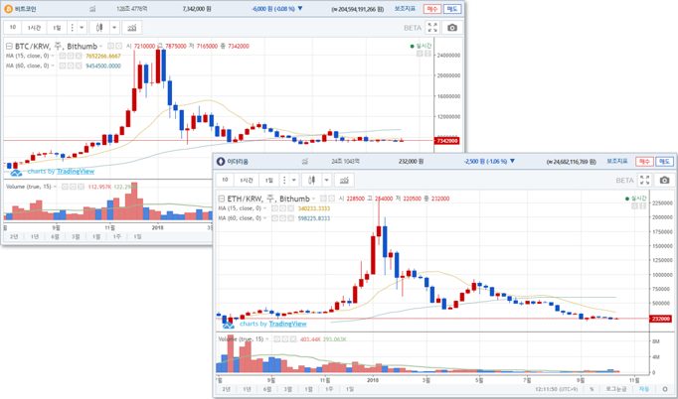Open the ETH/KRW title dropdown arrow
Viewport: 678px width, 399px height.
tap(313, 199)
